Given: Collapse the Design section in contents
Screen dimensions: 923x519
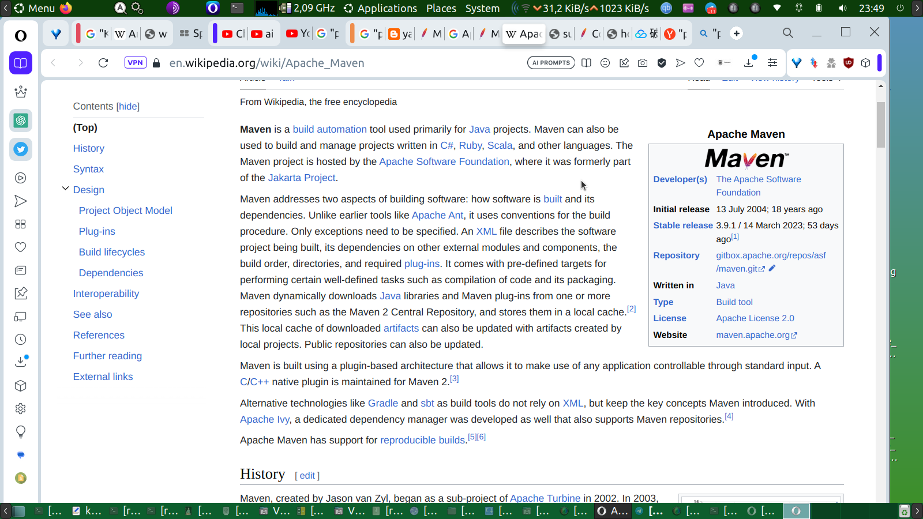Looking at the screenshot, I should [x=65, y=189].
